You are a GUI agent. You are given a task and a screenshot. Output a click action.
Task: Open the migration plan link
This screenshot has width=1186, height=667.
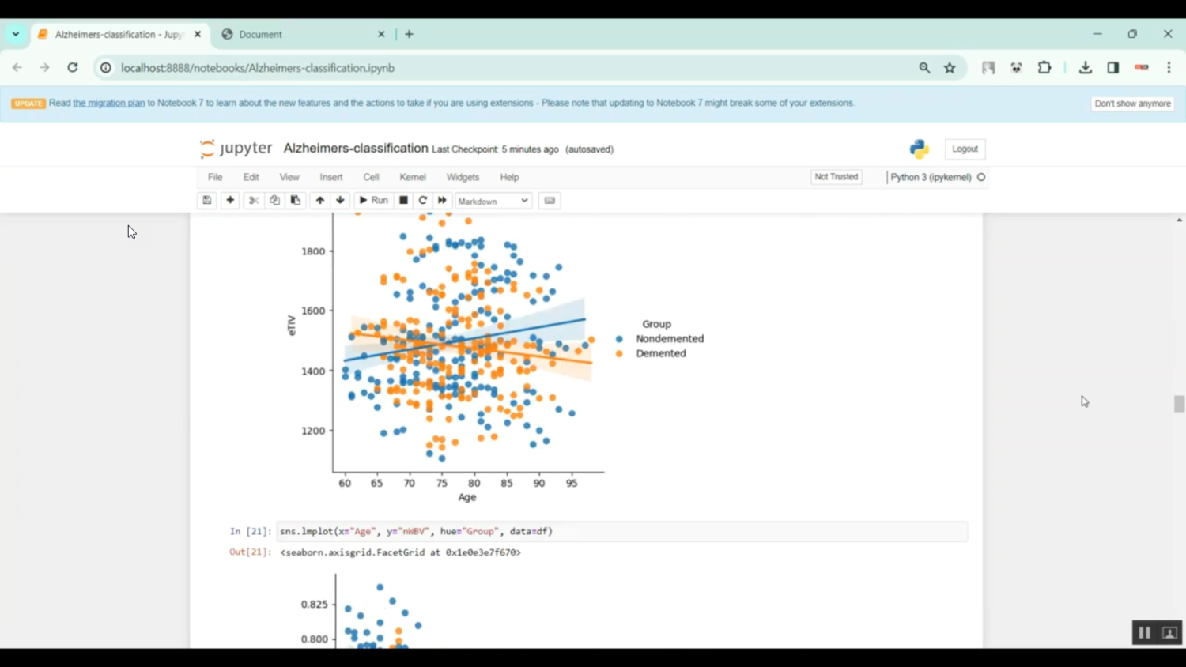pyautogui.click(x=108, y=103)
